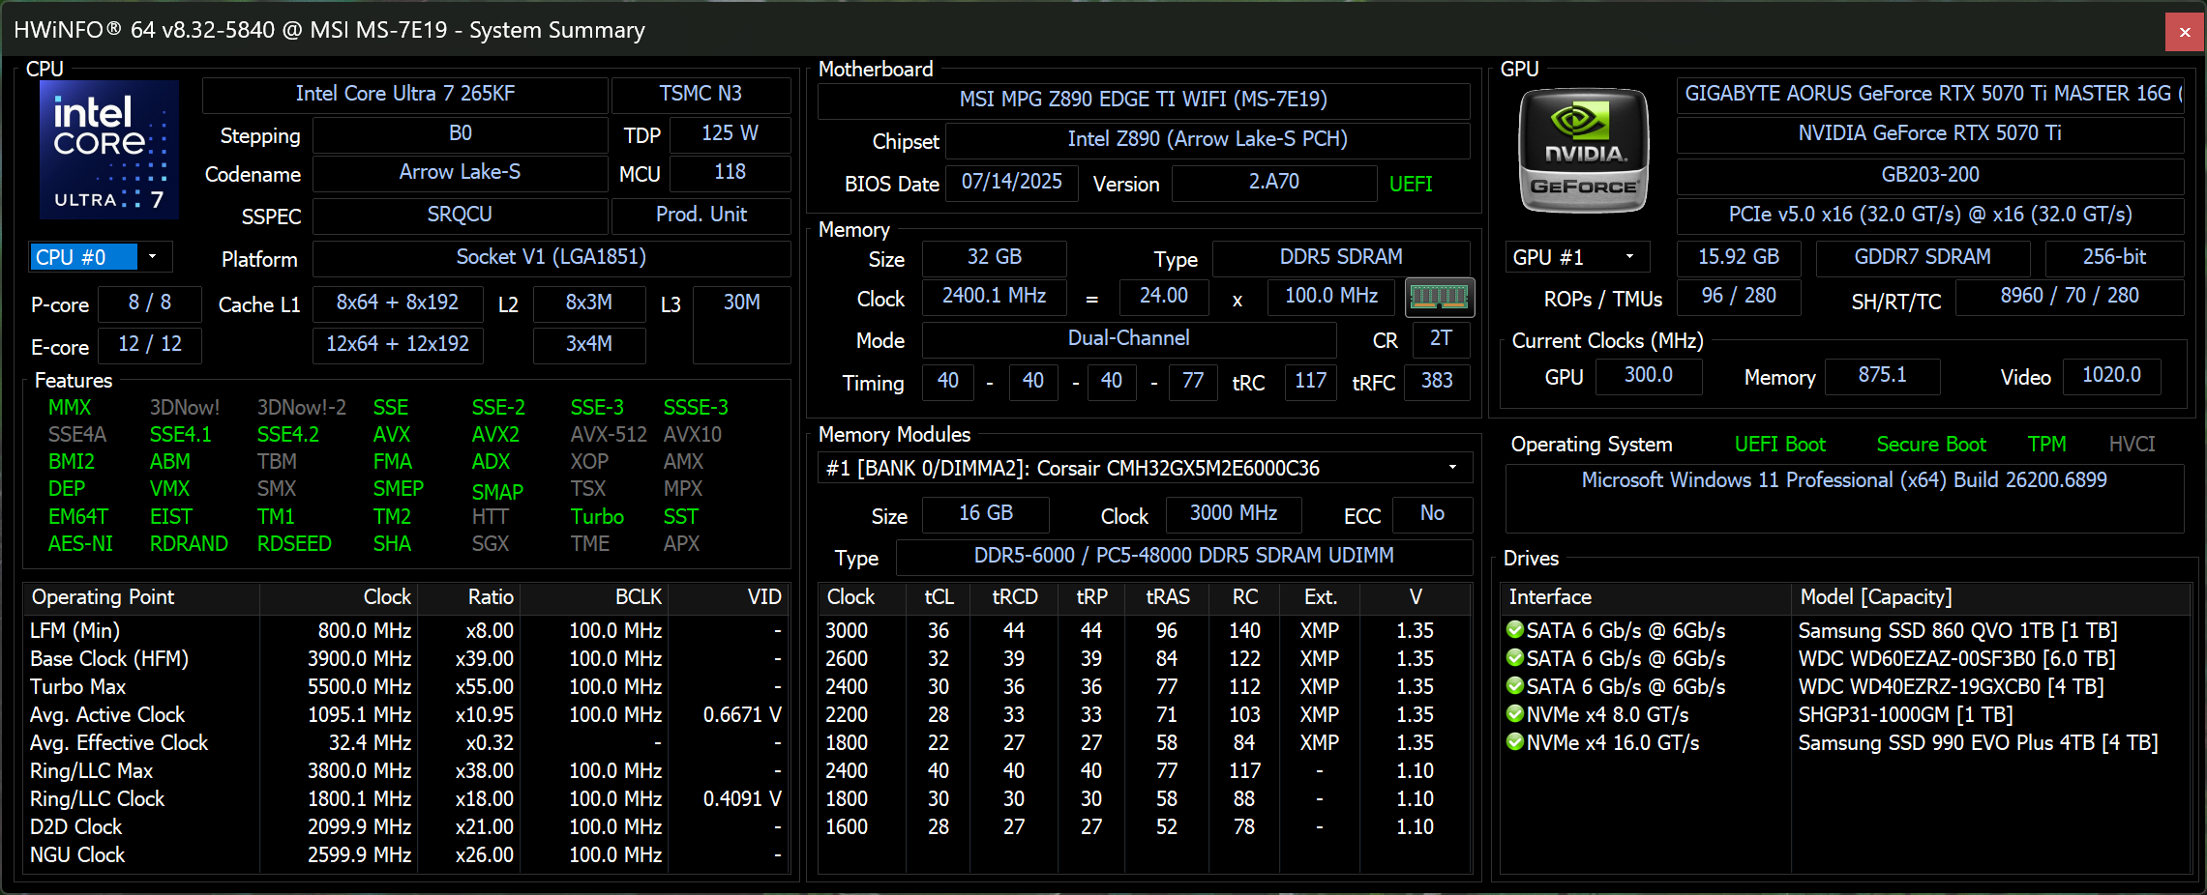Screen dimensions: 2207x895
Task: Select the Intel Z890 chipset field
Action: click(x=1208, y=139)
